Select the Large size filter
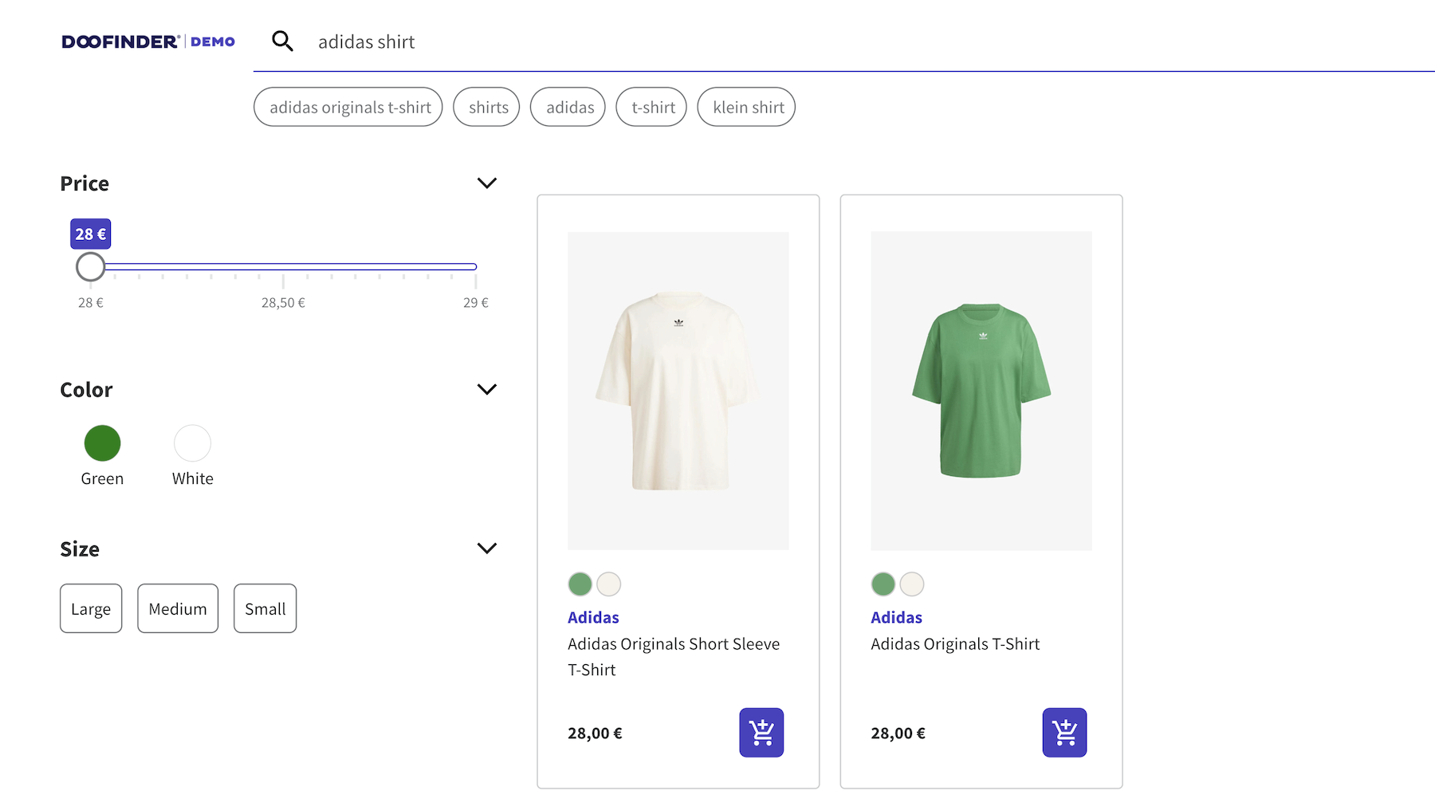 click(x=91, y=608)
